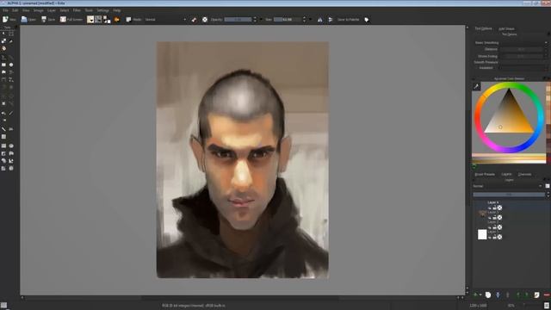Screen dimensions: 551x310
Task: Select the Shape Select tool at the top of the toolbox
Action: pyautogui.click(x=3, y=34)
